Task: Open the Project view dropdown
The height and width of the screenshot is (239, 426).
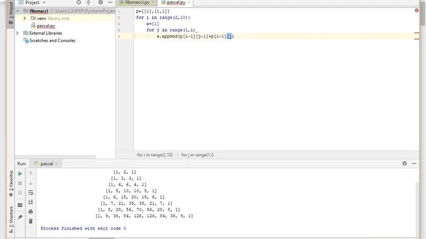Action: 35,3
